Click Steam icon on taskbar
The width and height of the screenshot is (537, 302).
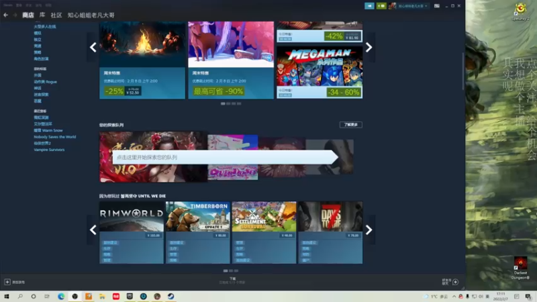(x=170, y=296)
